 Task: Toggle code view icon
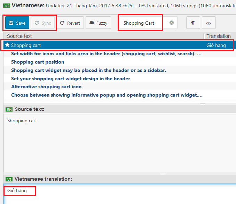coord(209,23)
